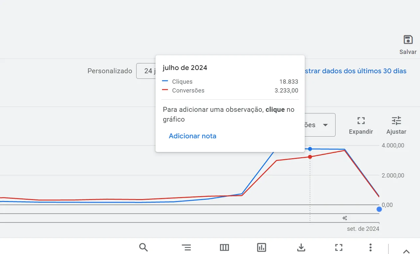The width and height of the screenshot is (420, 254).
Task: Click the fullscreen icon in bottom toolbar
Action: [338, 247]
